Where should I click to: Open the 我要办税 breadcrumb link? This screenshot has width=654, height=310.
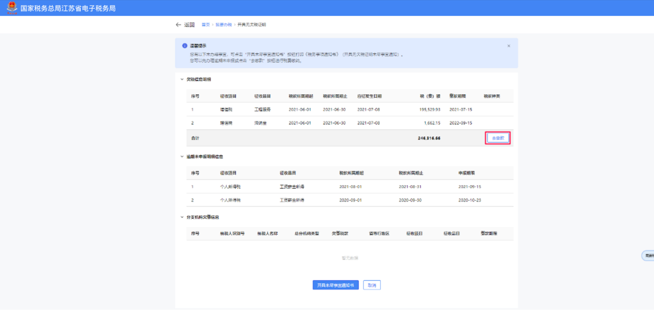click(224, 25)
